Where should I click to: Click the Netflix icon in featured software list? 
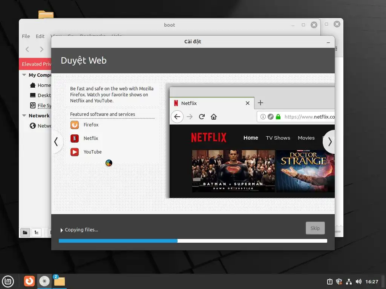75,138
